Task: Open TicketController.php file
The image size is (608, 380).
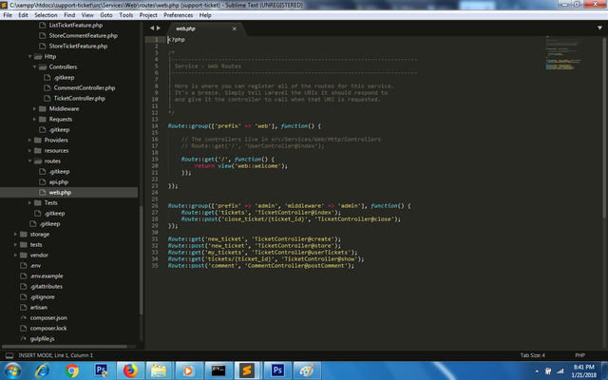Action: [79, 99]
